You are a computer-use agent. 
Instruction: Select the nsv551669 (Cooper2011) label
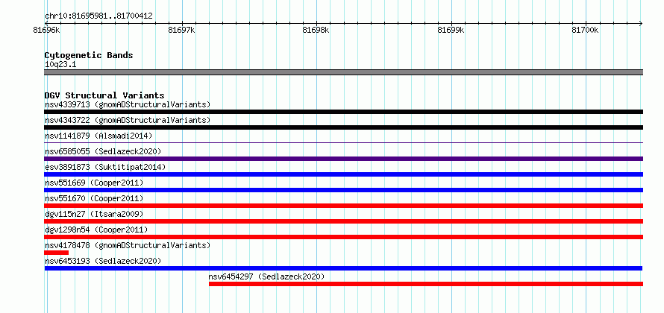click(x=94, y=183)
